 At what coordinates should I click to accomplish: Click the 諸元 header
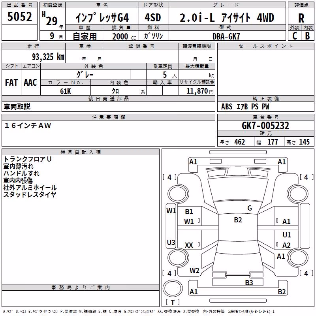pos(265,134)
